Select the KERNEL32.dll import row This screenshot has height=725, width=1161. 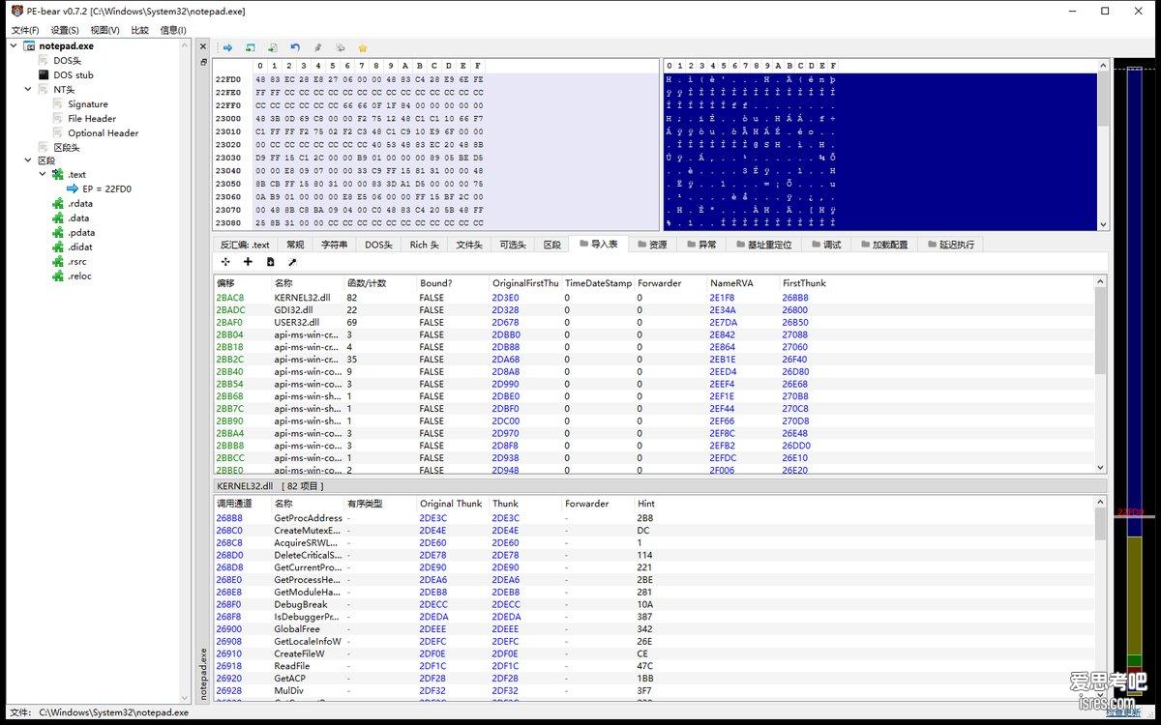point(654,298)
